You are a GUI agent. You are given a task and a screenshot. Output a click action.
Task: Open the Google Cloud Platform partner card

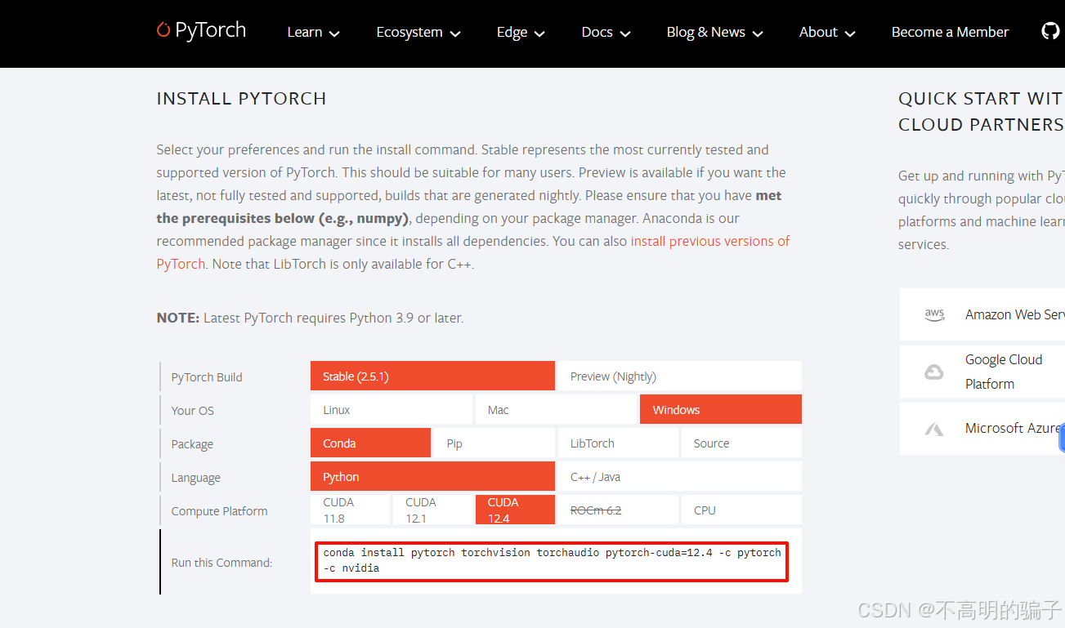coord(982,372)
